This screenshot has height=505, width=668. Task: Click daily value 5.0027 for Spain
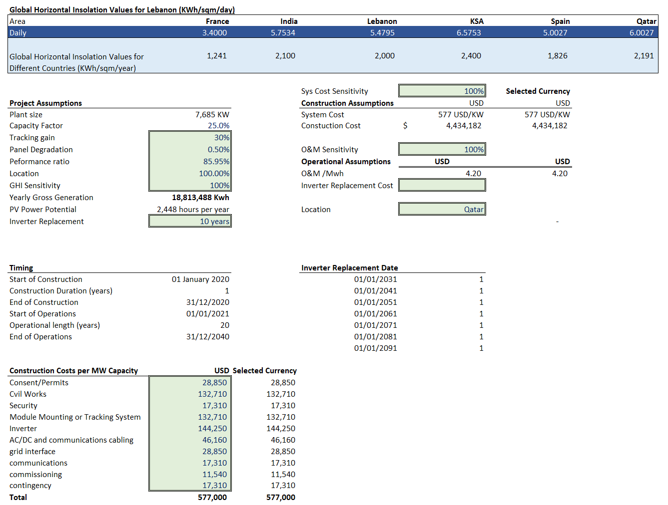pos(555,32)
